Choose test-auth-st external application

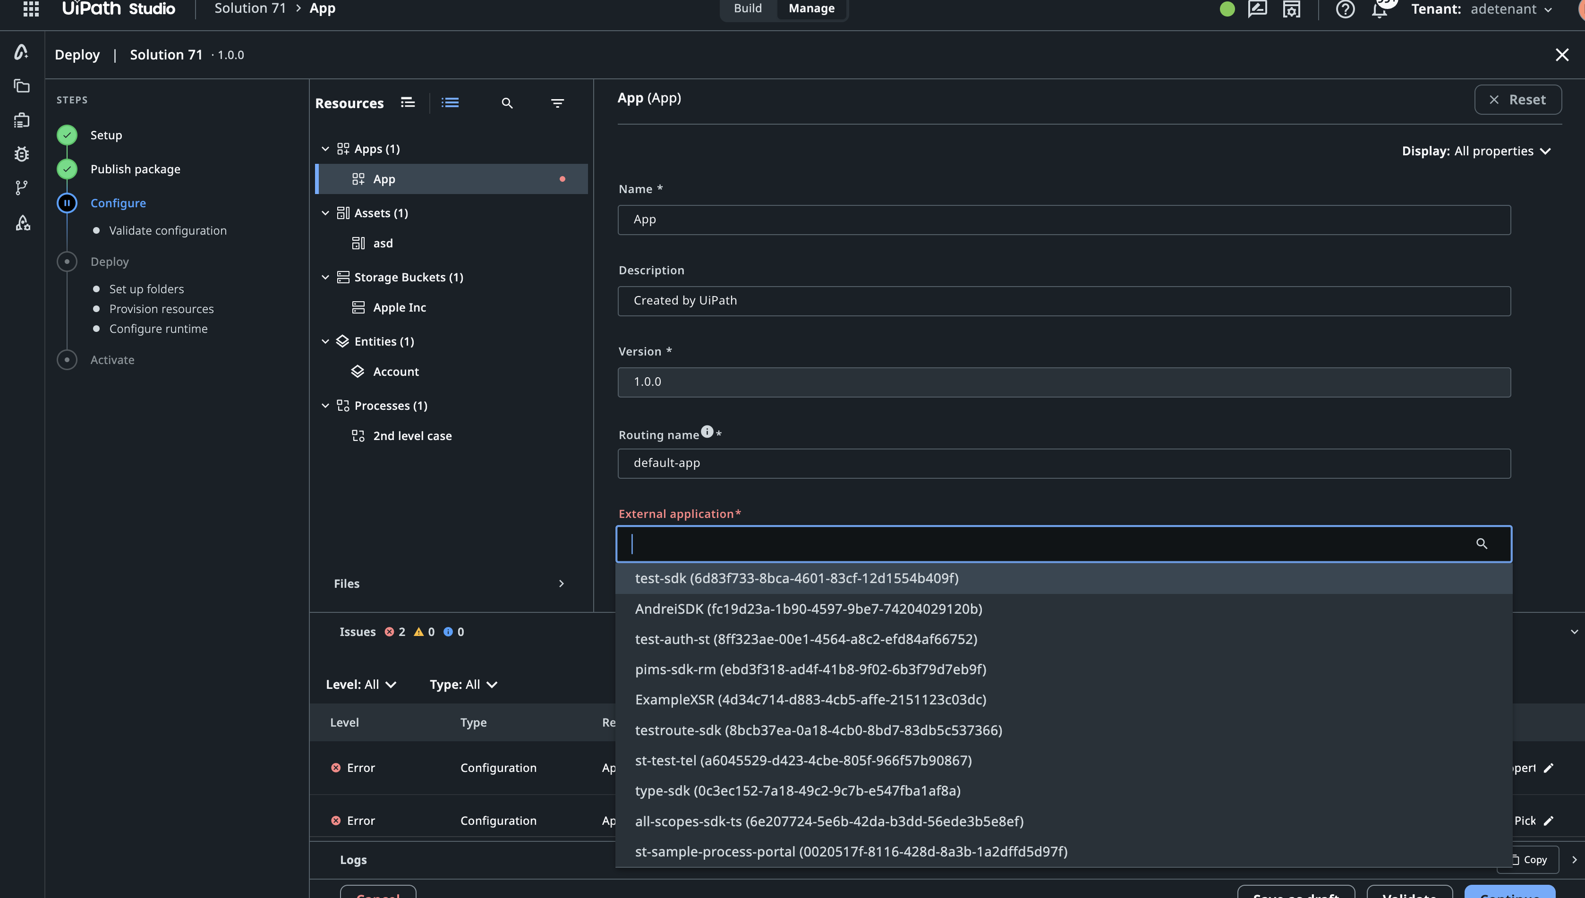point(1064,639)
